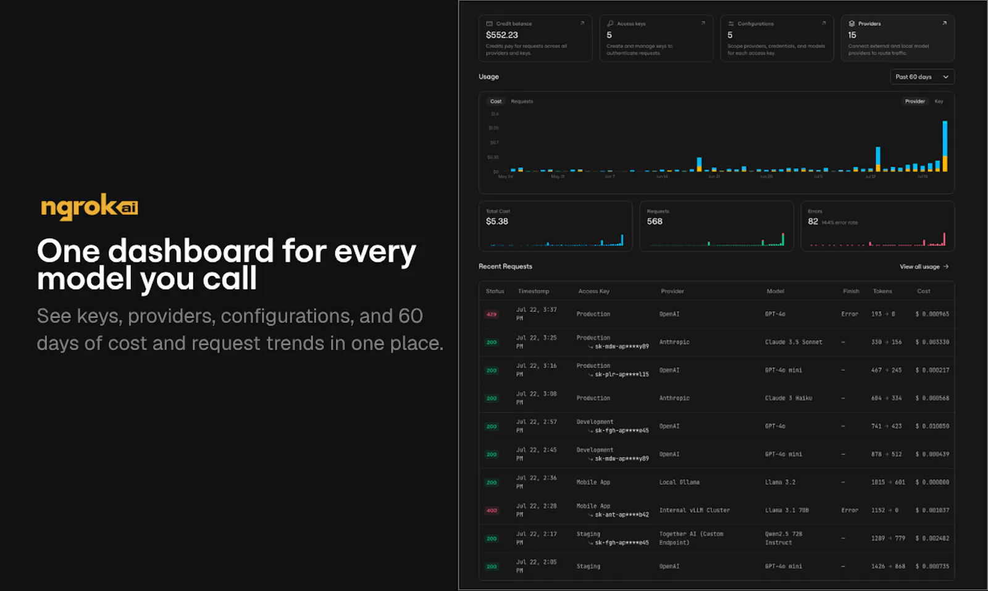Image resolution: width=988 pixels, height=591 pixels.
Task: Open the Errors 82 summary card
Action: [x=877, y=226]
